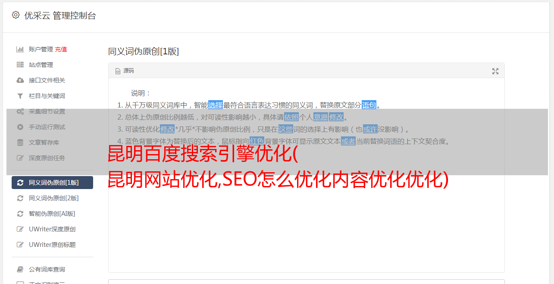
Task: Click the highlighted word 依照
Action: [x=291, y=117]
